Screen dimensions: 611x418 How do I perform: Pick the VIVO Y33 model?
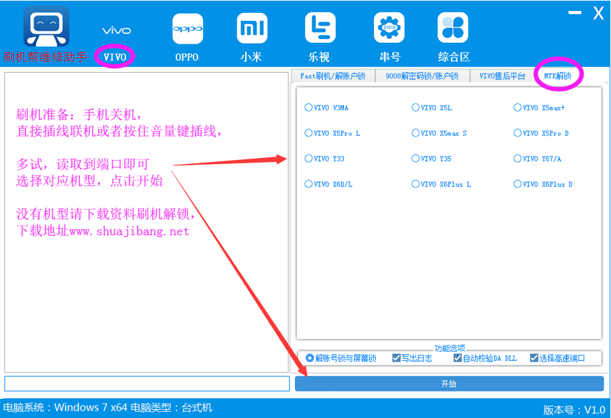[309, 159]
